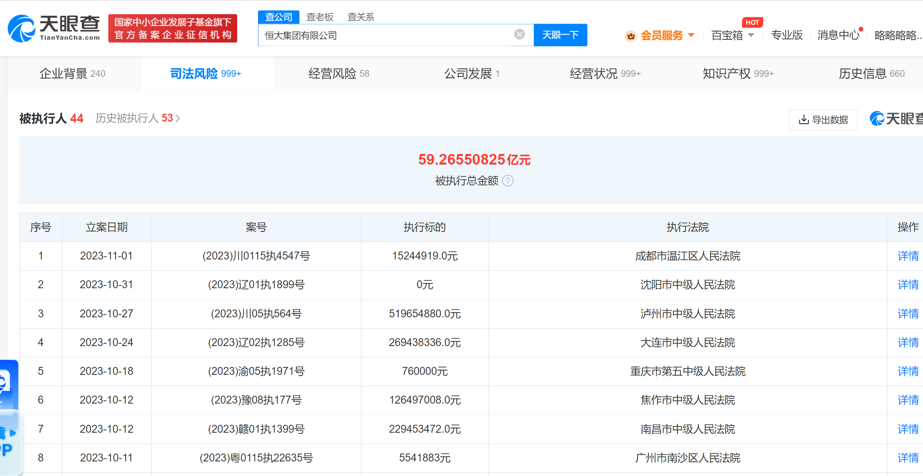Click case number (2023)辽02执1285号
The height and width of the screenshot is (476, 923).
(256, 343)
